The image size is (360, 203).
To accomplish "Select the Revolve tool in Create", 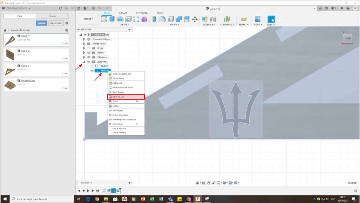I will coord(120,19).
